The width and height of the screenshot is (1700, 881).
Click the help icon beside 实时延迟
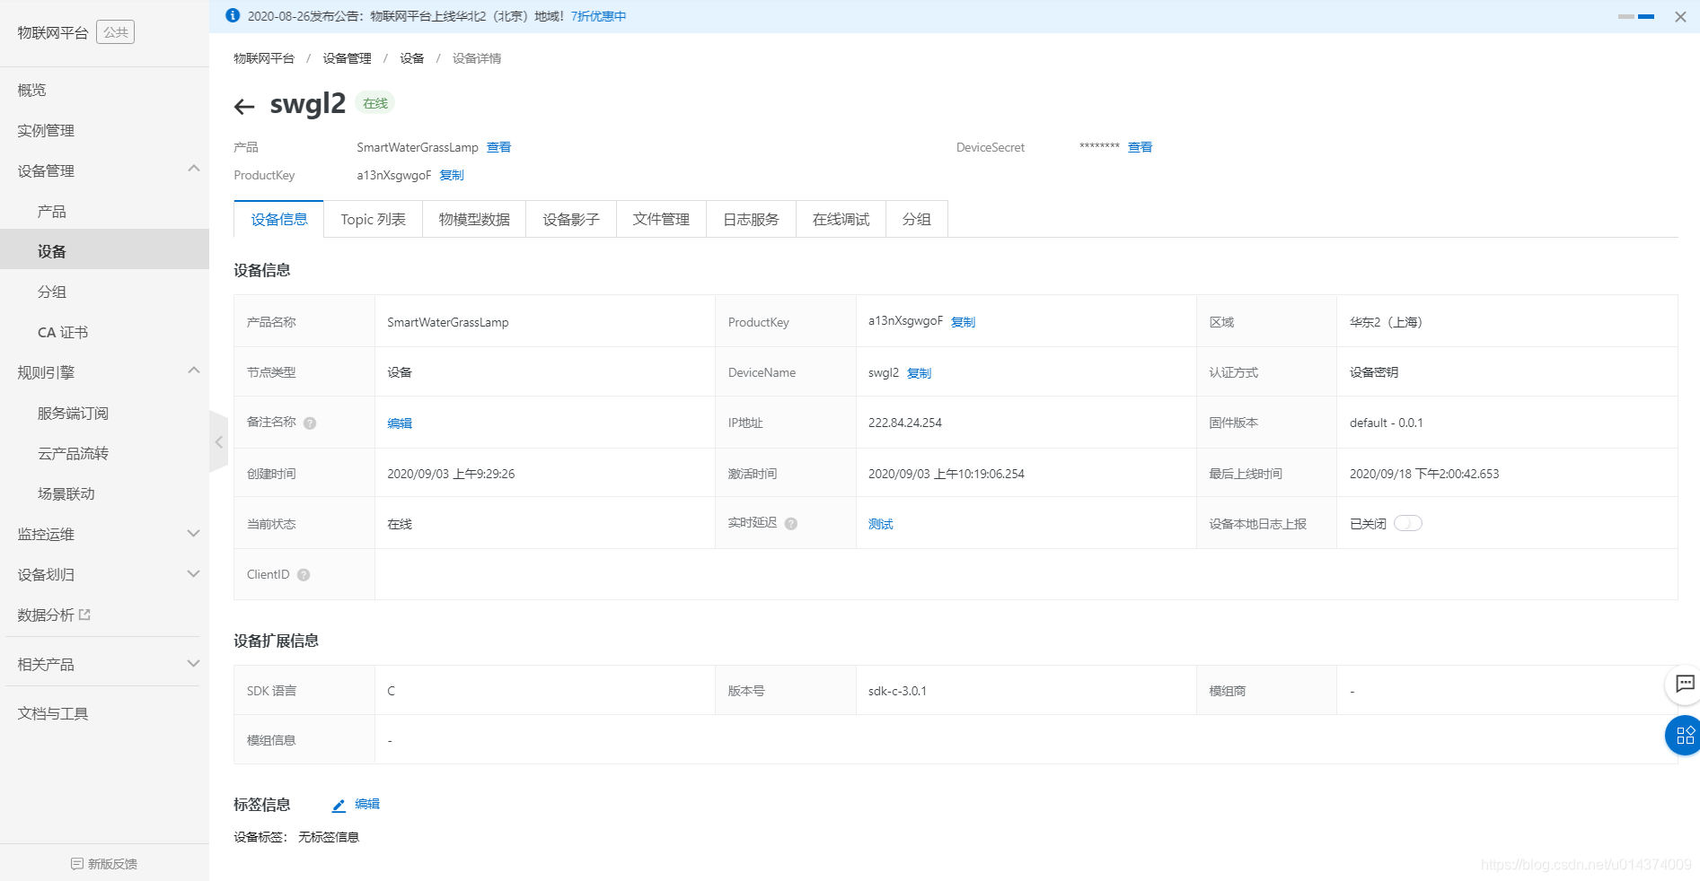click(791, 524)
